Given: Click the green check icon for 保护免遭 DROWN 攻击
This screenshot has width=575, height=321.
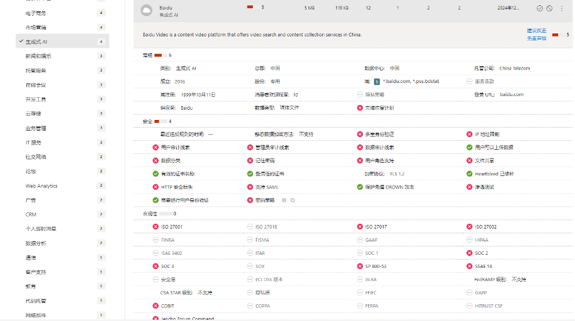Looking at the screenshot, I should click(360, 187).
